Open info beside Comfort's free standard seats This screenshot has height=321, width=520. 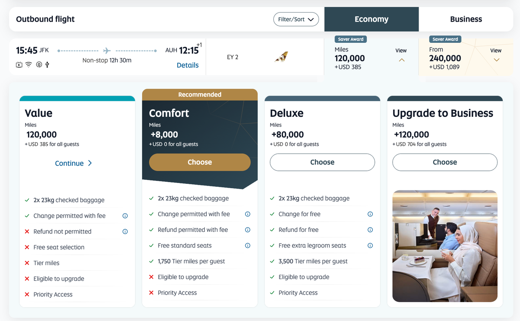pyautogui.click(x=247, y=245)
